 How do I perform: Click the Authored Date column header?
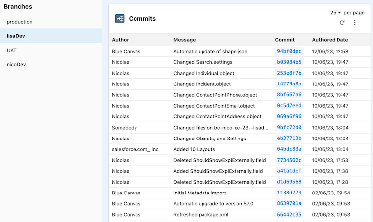click(330, 40)
